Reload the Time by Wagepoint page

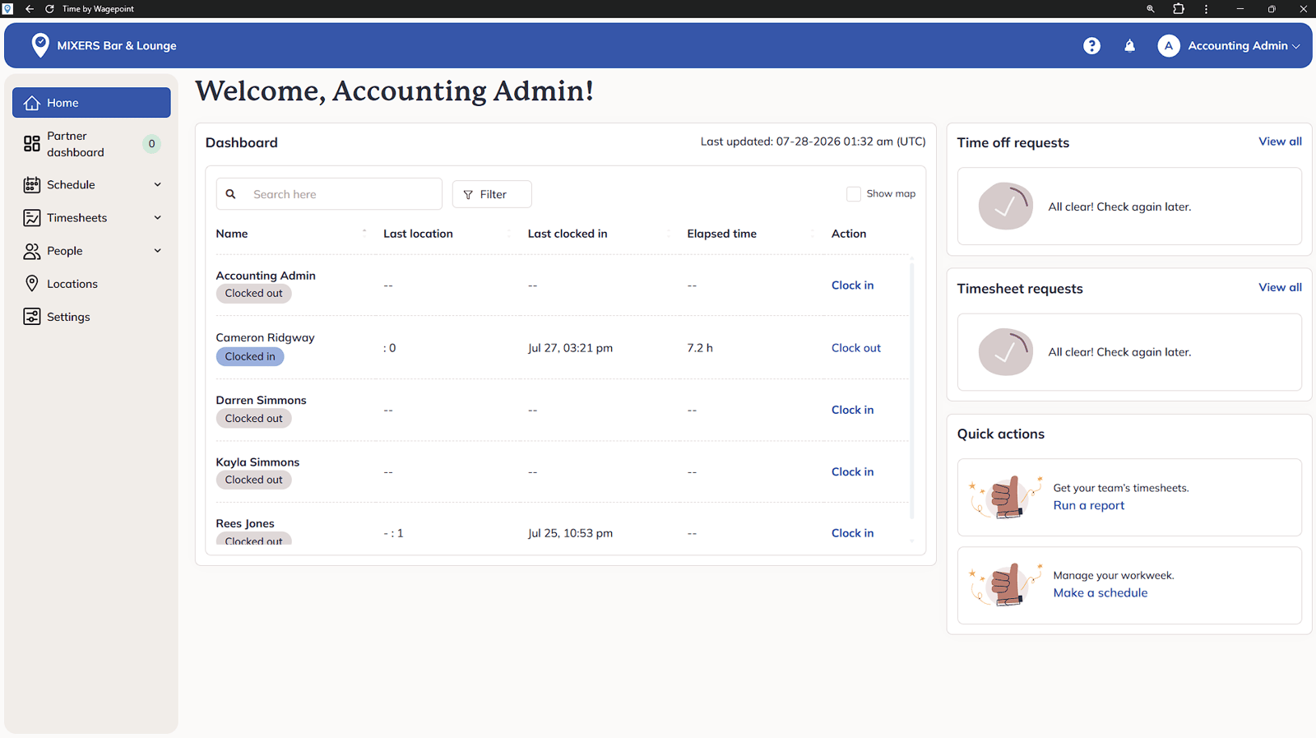[x=49, y=9]
